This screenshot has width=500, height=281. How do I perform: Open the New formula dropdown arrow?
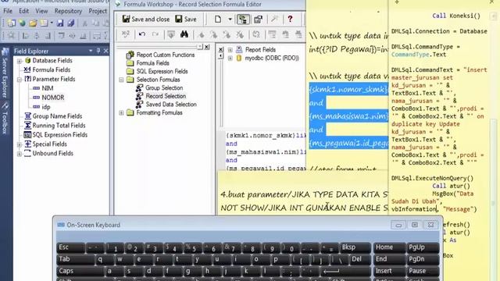(x=230, y=19)
